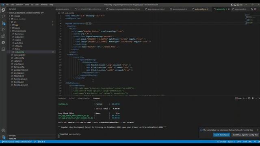260x146 pixels.
Task: Click Don't Show Again for config files
Action: tap(245, 135)
